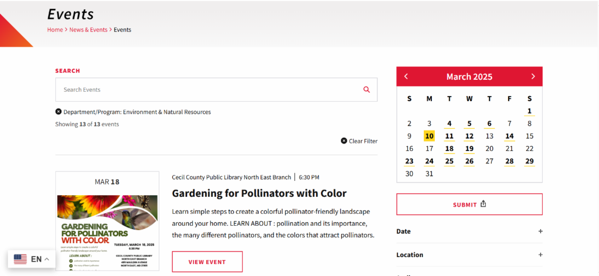Open News & Events breadcrumb

click(88, 30)
